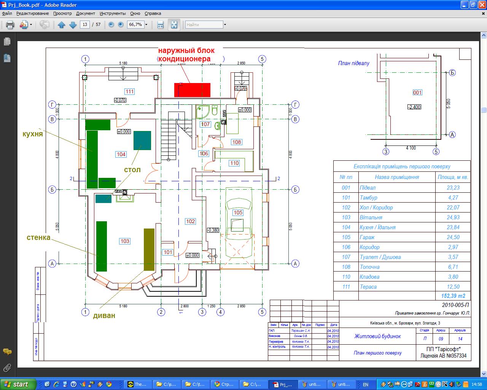
Task: Open the Файл menu
Action: coord(7,13)
